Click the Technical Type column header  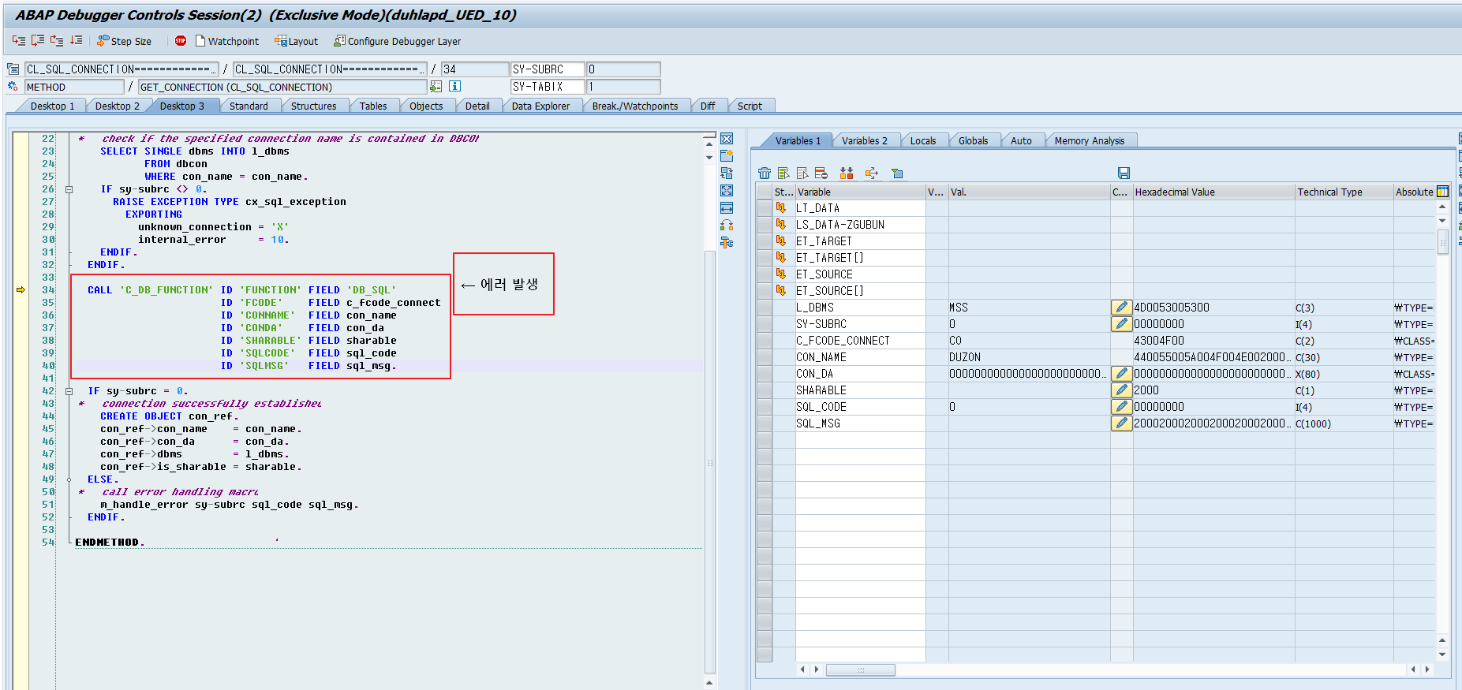1344,192
